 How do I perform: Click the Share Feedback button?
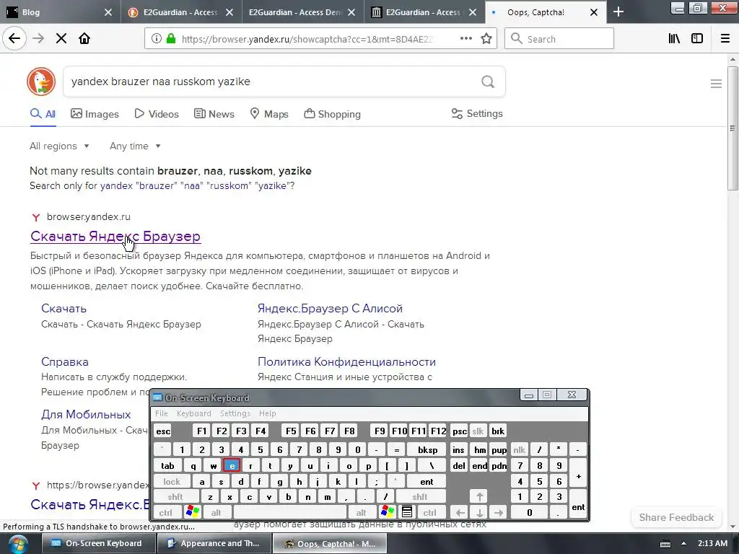click(x=676, y=517)
